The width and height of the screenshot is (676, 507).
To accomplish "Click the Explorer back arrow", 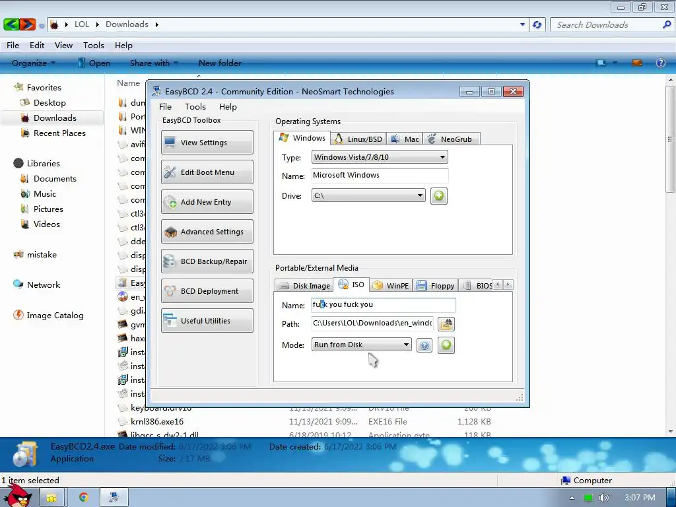I will (x=12, y=24).
